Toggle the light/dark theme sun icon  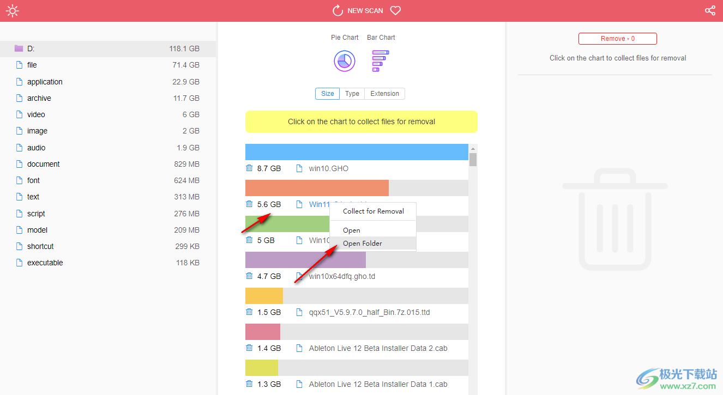[12, 10]
